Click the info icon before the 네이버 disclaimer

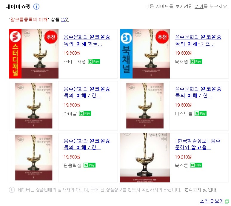12,190
